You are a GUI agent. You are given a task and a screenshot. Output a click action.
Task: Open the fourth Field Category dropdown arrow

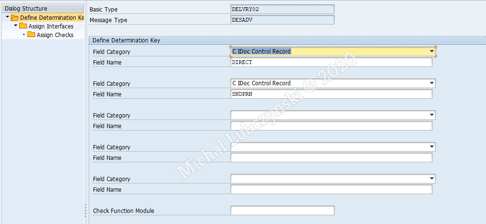coord(432,147)
